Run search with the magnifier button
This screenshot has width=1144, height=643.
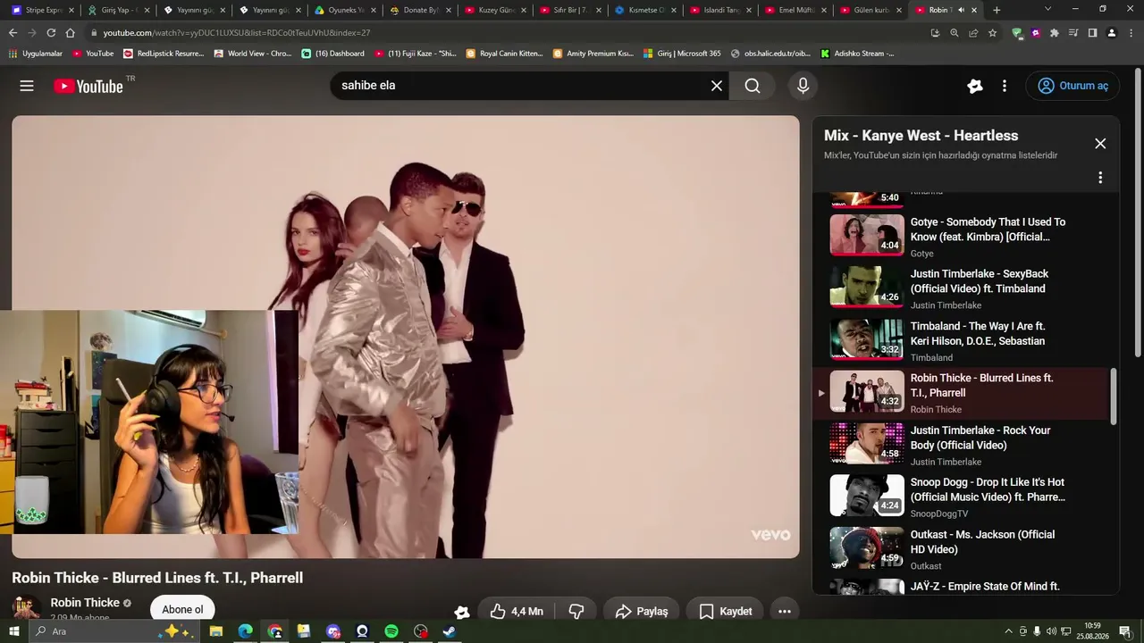[x=753, y=86]
